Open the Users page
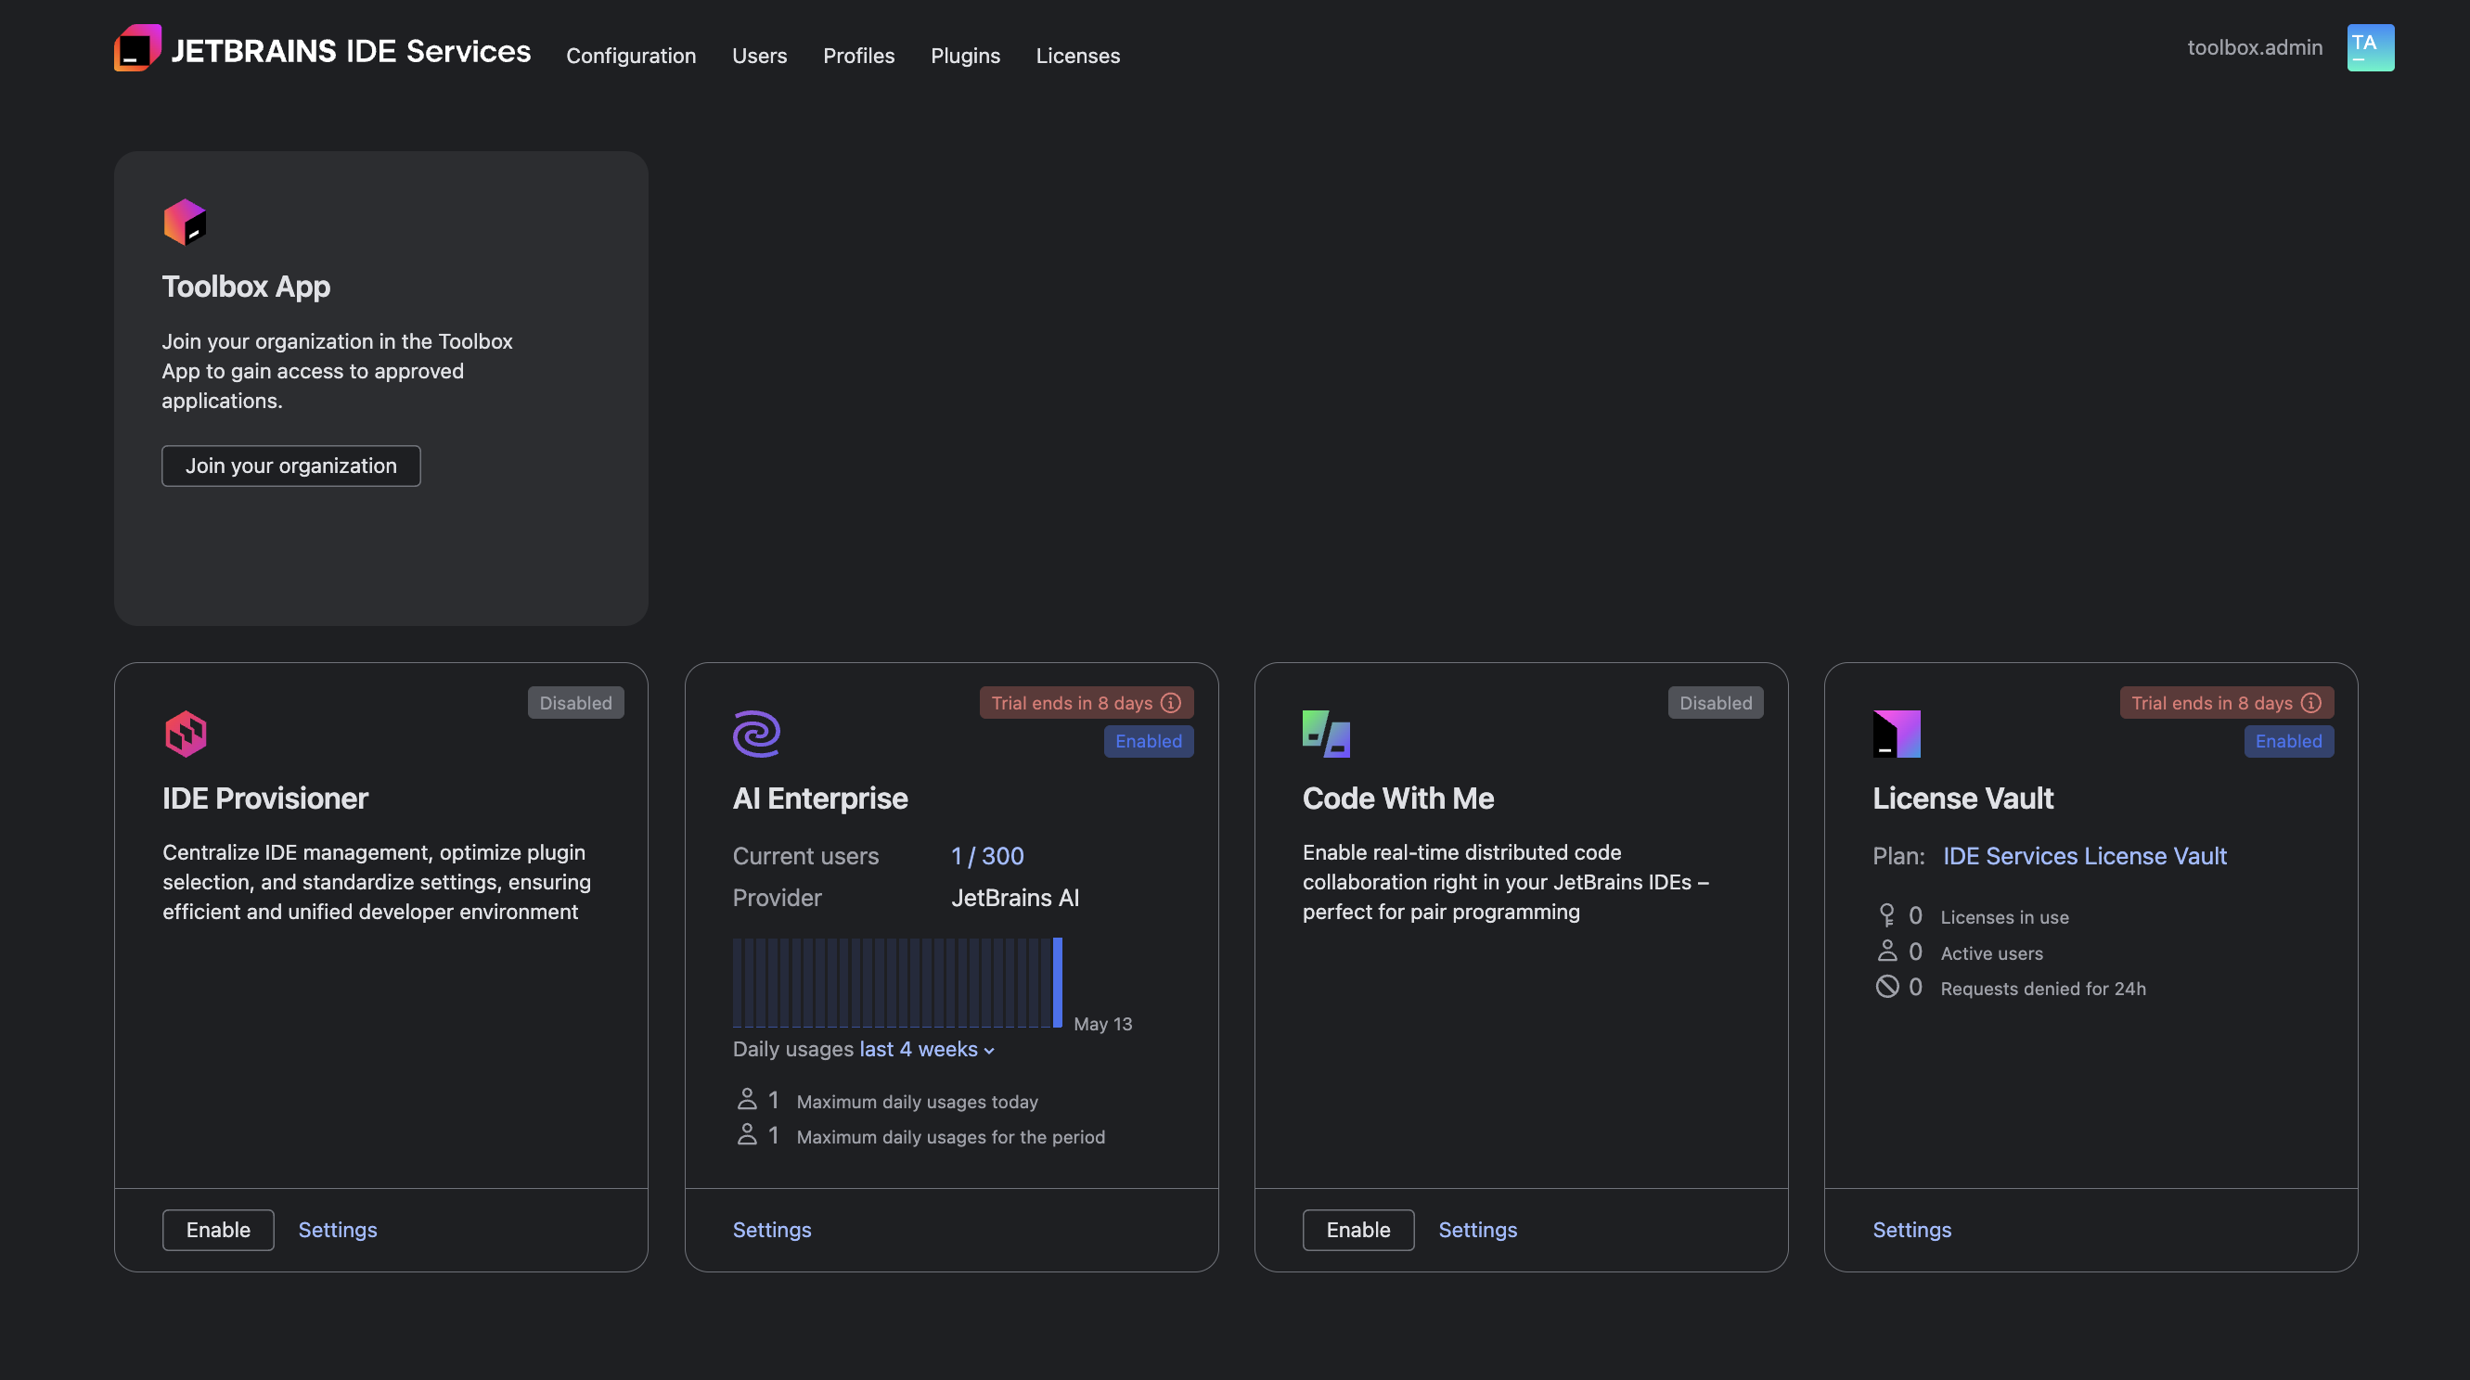This screenshot has height=1380, width=2470. (758, 56)
